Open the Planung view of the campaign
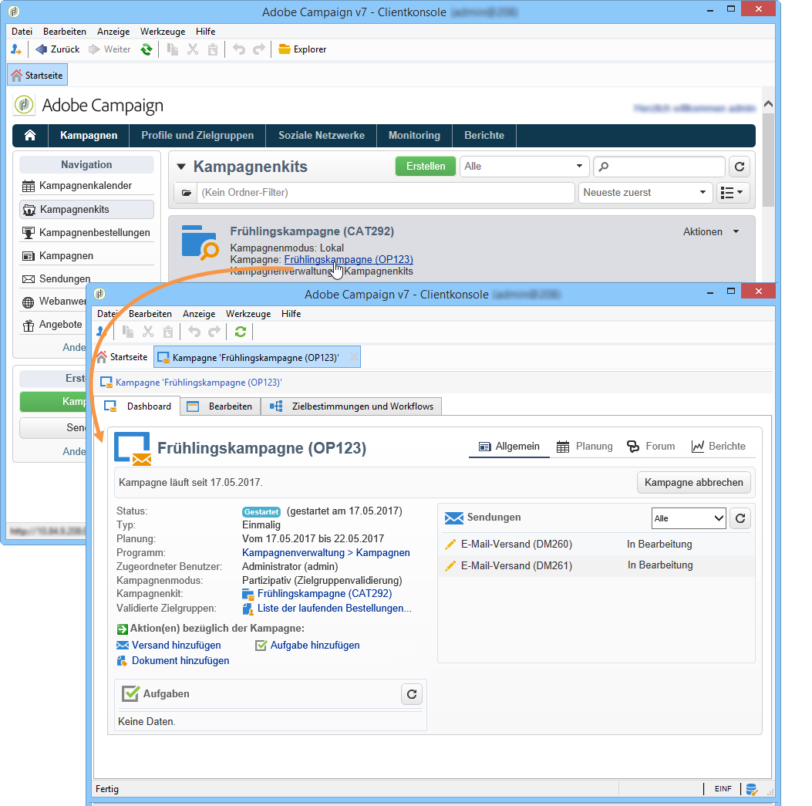This screenshot has width=812, height=806. pos(585,447)
